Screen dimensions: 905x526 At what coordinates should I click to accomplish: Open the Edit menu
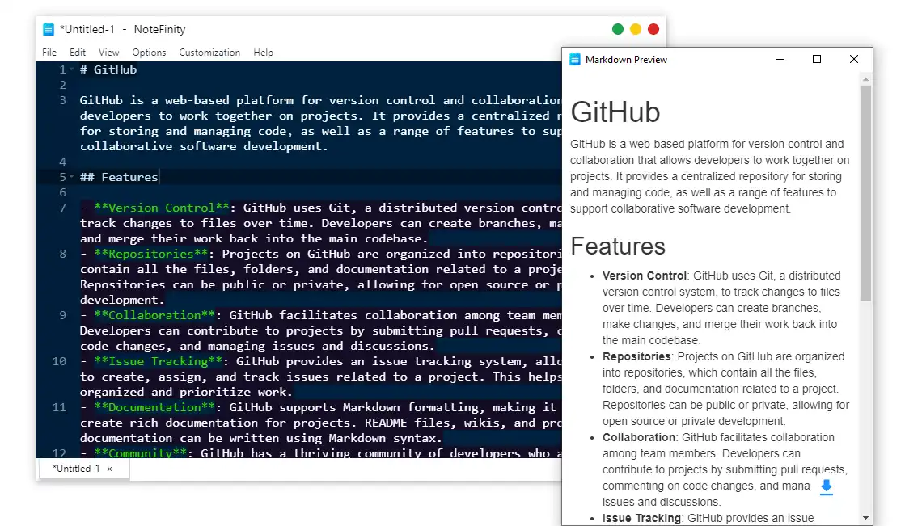coord(78,53)
